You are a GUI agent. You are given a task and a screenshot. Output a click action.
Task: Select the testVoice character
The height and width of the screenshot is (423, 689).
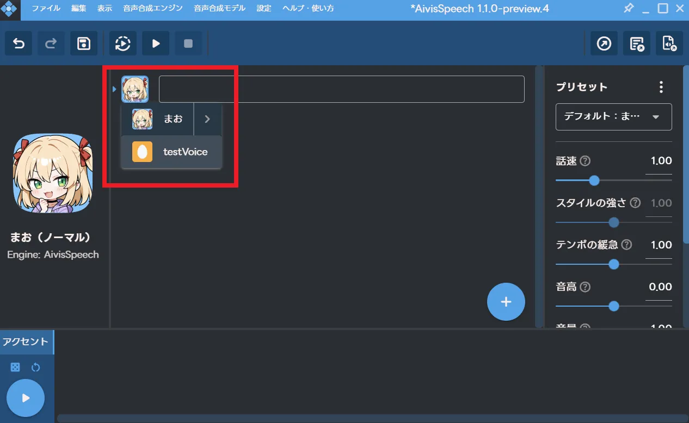point(171,152)
